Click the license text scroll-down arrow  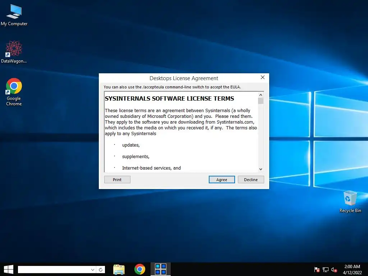(261, 169)
